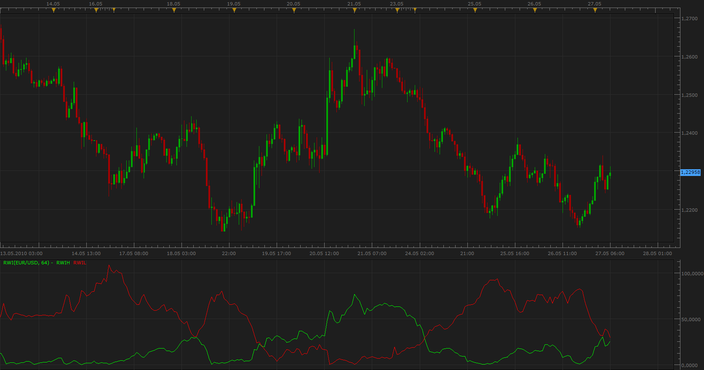Select the green RWIH legend label
Image resolution: width=704 pixels, height=370 pixels.
click(63, 263)
